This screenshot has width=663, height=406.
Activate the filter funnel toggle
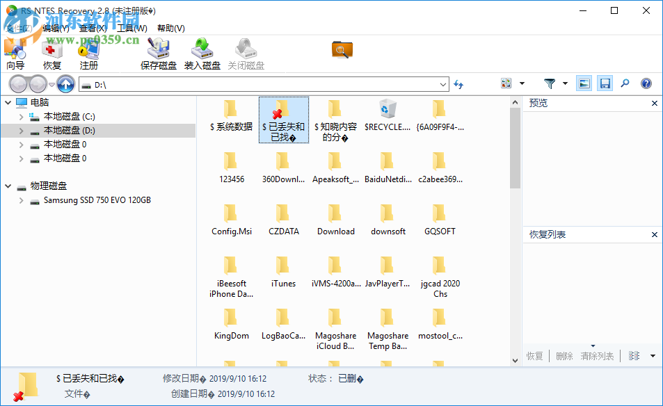pos(550,83)
